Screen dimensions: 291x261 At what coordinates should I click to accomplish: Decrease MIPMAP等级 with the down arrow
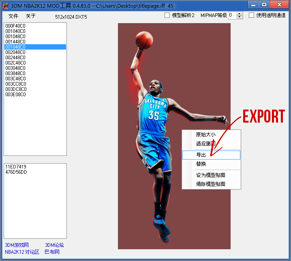(240, 17)
